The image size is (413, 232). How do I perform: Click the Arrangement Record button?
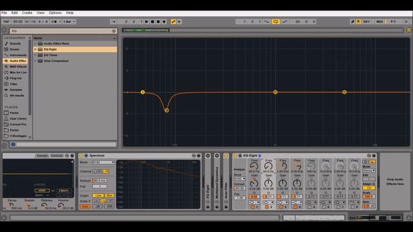[x=158, y=21]
